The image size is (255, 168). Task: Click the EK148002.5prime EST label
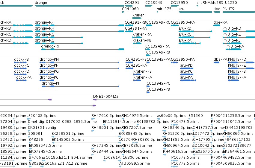coord(68,140)
